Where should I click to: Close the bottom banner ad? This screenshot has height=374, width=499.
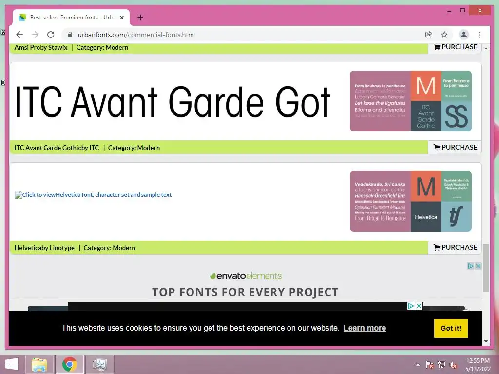(x=419, y=306)
